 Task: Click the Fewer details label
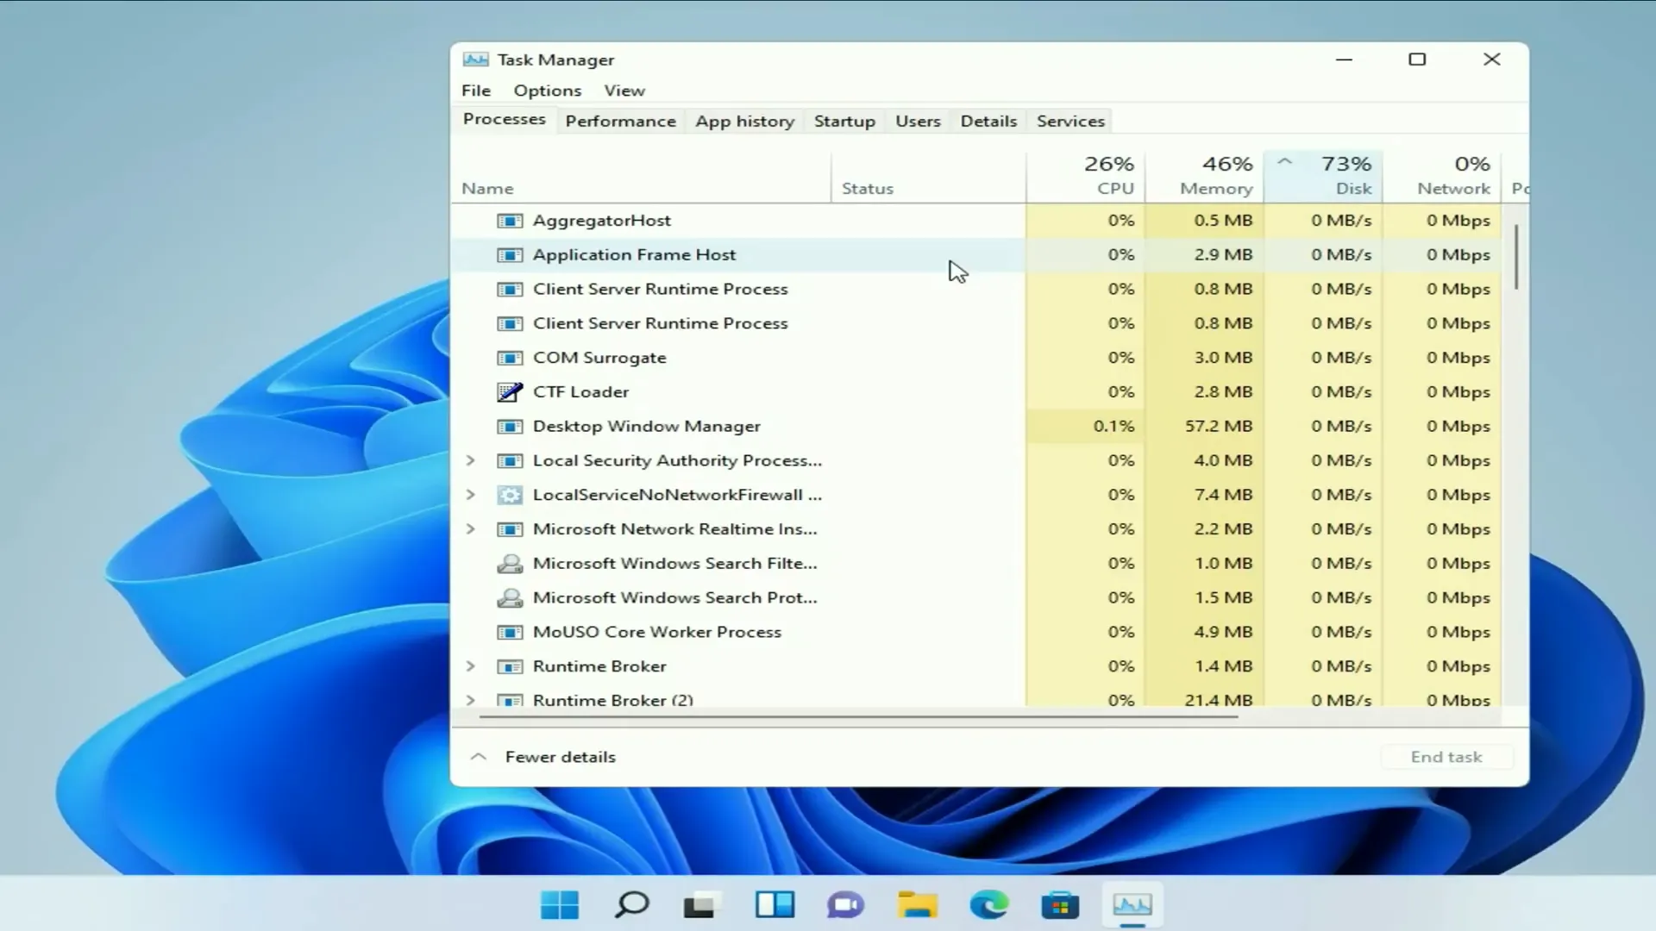(561, 757)
